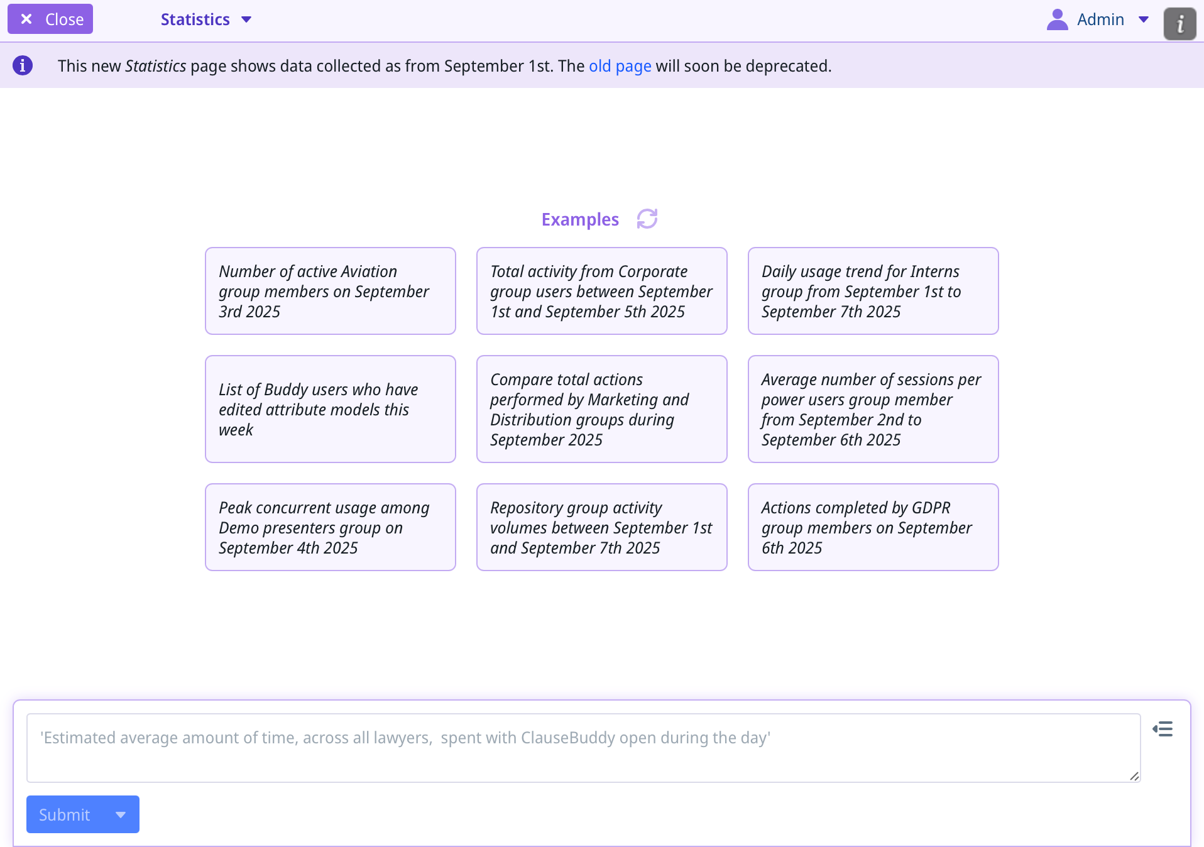Pick the Demo presenters peak usage example
The width and height of the screenshot is (1204, 847).
[331, 527]
